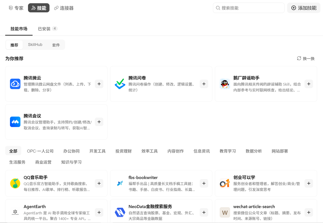Select the 套件 segment
This screenshot has width=323, height=223.
tap(56, 45)
